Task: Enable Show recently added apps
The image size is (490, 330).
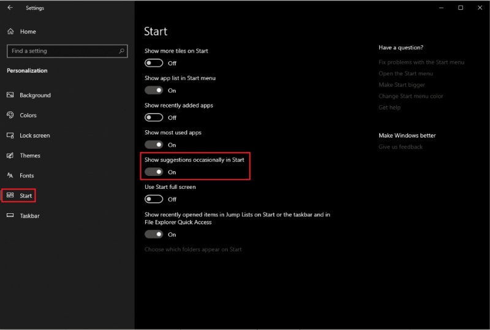Action: click(x=154, y=117)
